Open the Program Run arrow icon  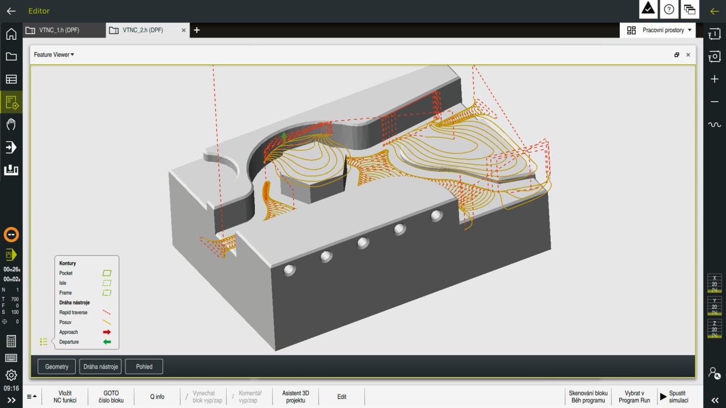(11, 147)
